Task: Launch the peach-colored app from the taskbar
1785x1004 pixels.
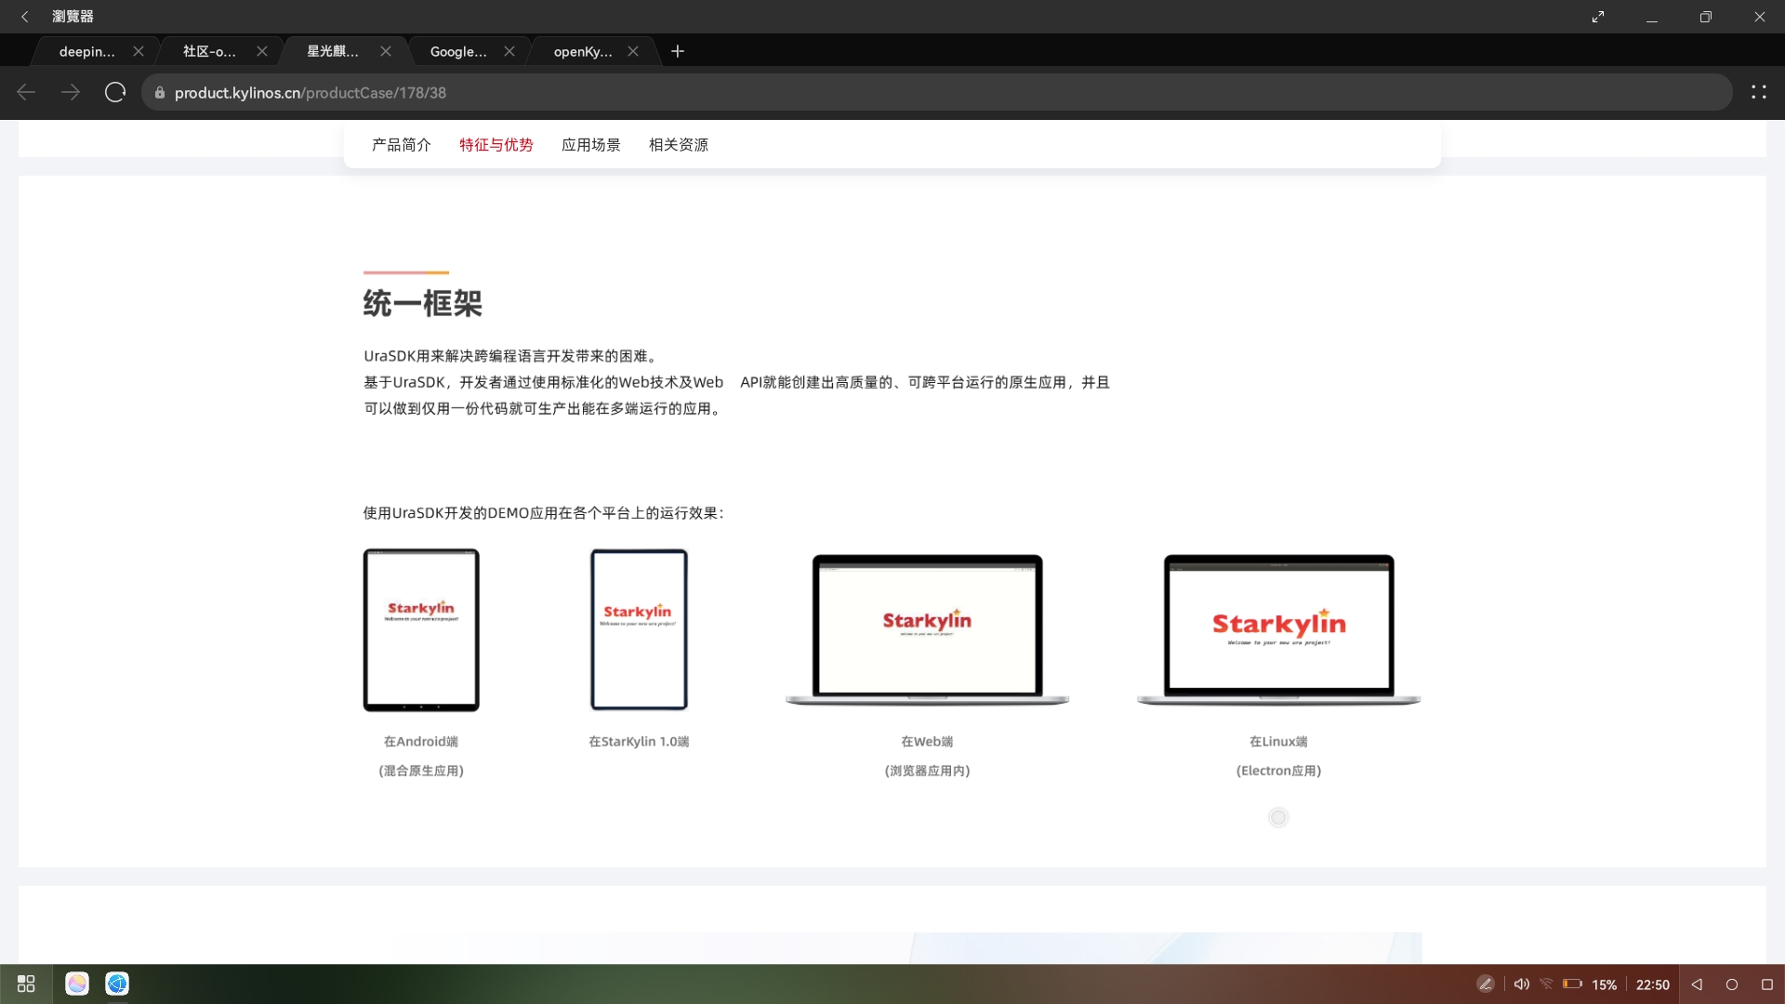Action: (75, 984)
